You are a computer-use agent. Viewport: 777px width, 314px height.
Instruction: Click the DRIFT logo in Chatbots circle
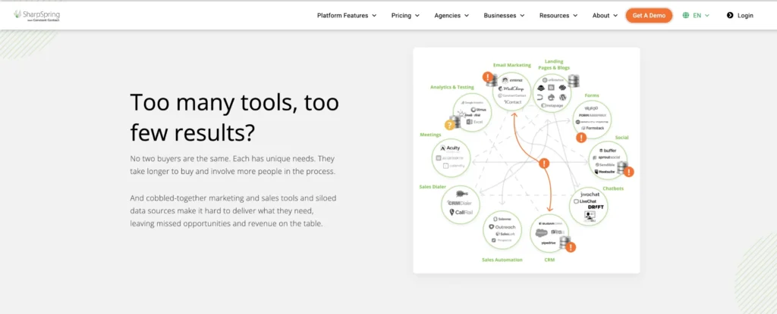pyautogui.click(x=596, y=207)
